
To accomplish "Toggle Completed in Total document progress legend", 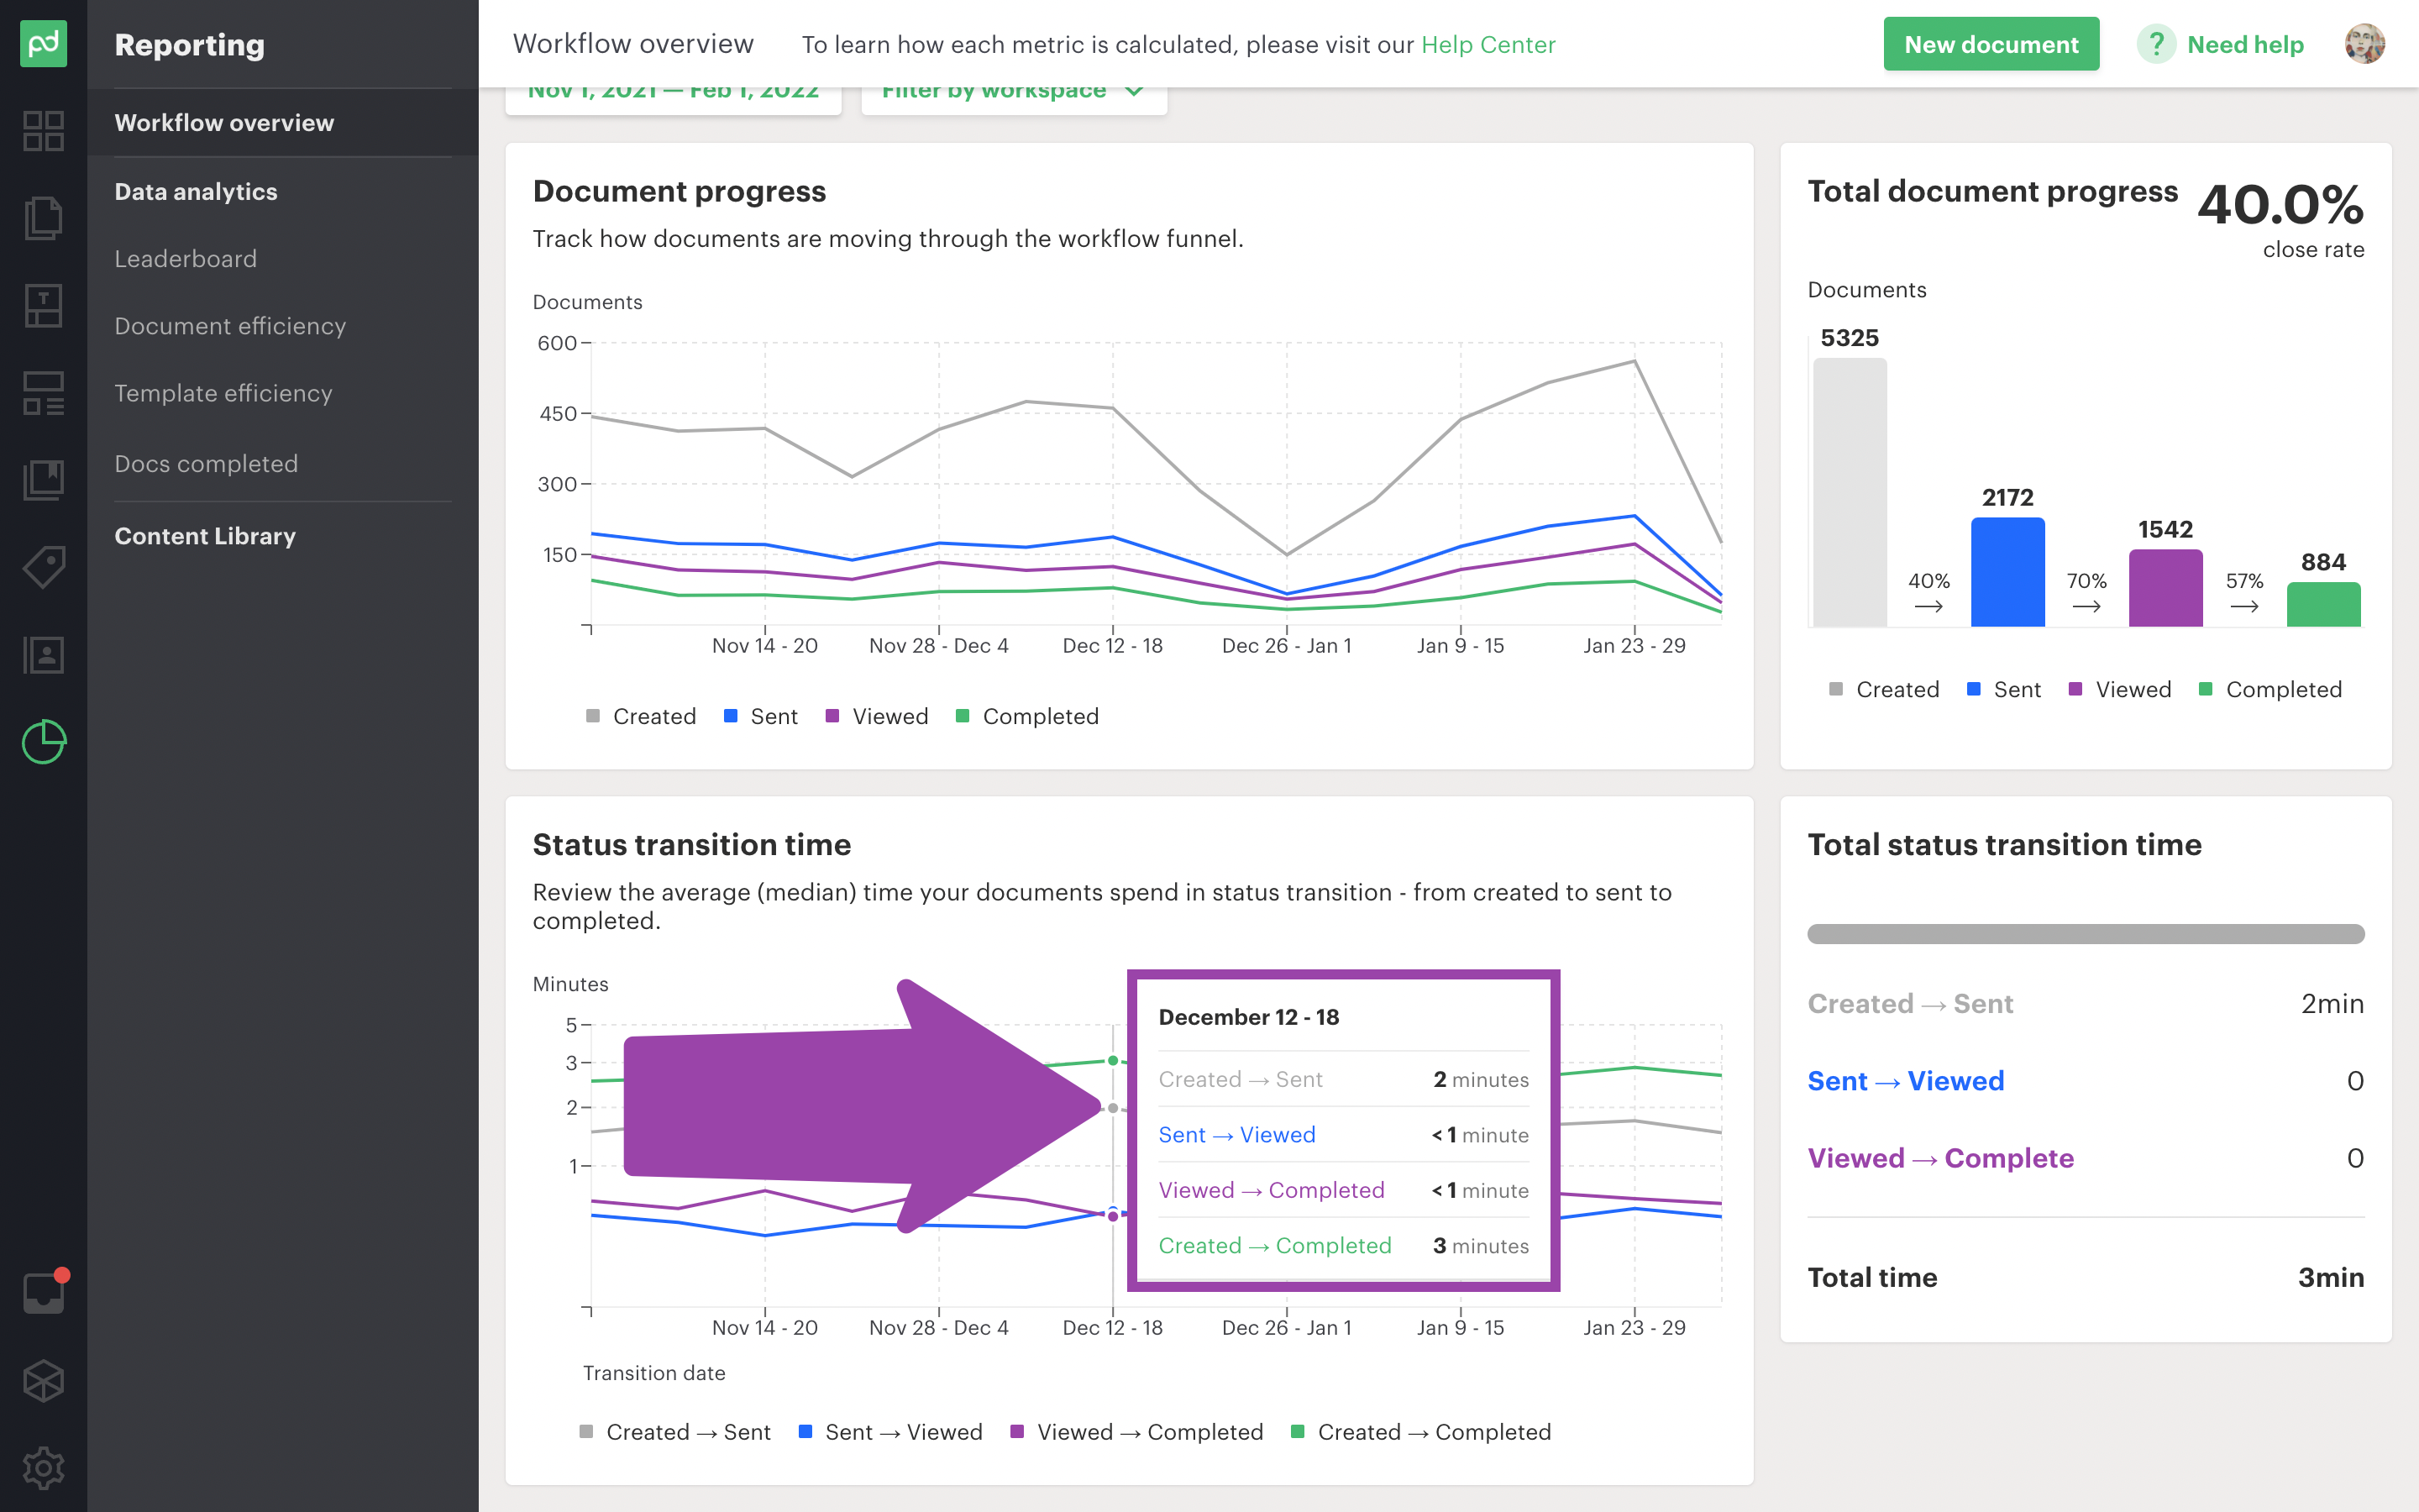I will click(x=2271, y=689).
